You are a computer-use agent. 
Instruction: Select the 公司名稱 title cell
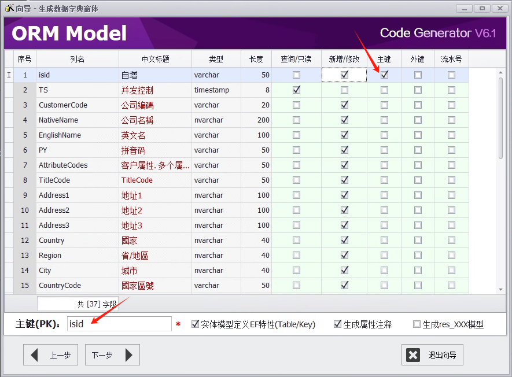[156, 120]
